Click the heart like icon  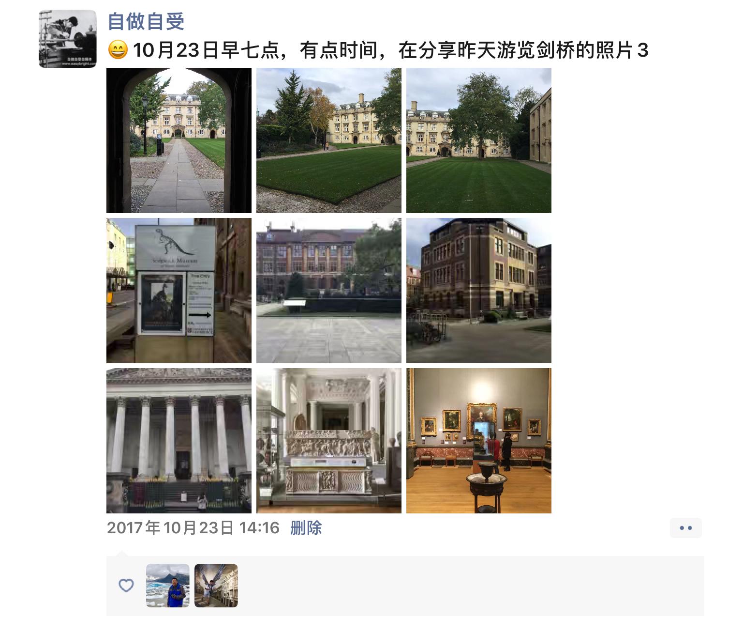coord(126,586)
